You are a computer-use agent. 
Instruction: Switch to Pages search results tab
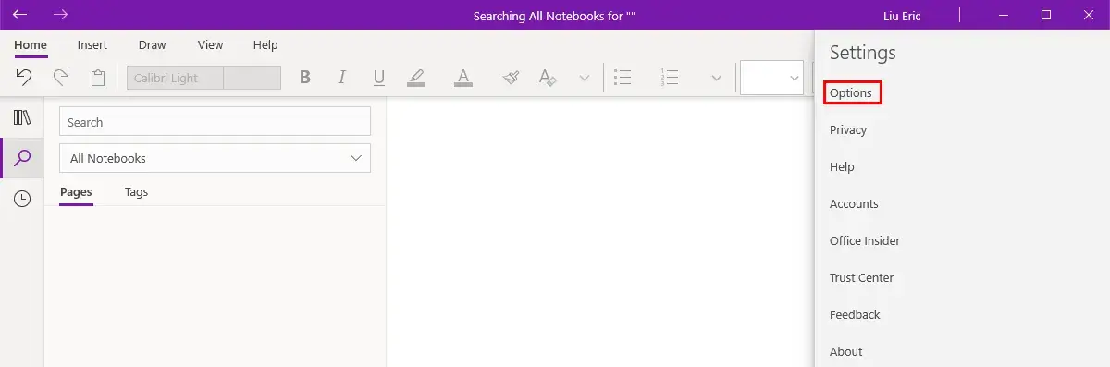click(x=76, y=192)
